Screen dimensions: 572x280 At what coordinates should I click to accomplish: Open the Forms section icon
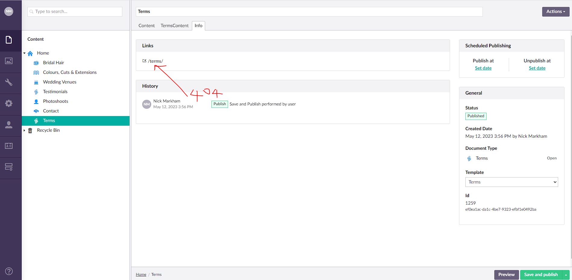9,167
